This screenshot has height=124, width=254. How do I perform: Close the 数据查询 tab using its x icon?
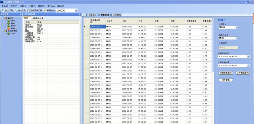click(x=99, y=15)
